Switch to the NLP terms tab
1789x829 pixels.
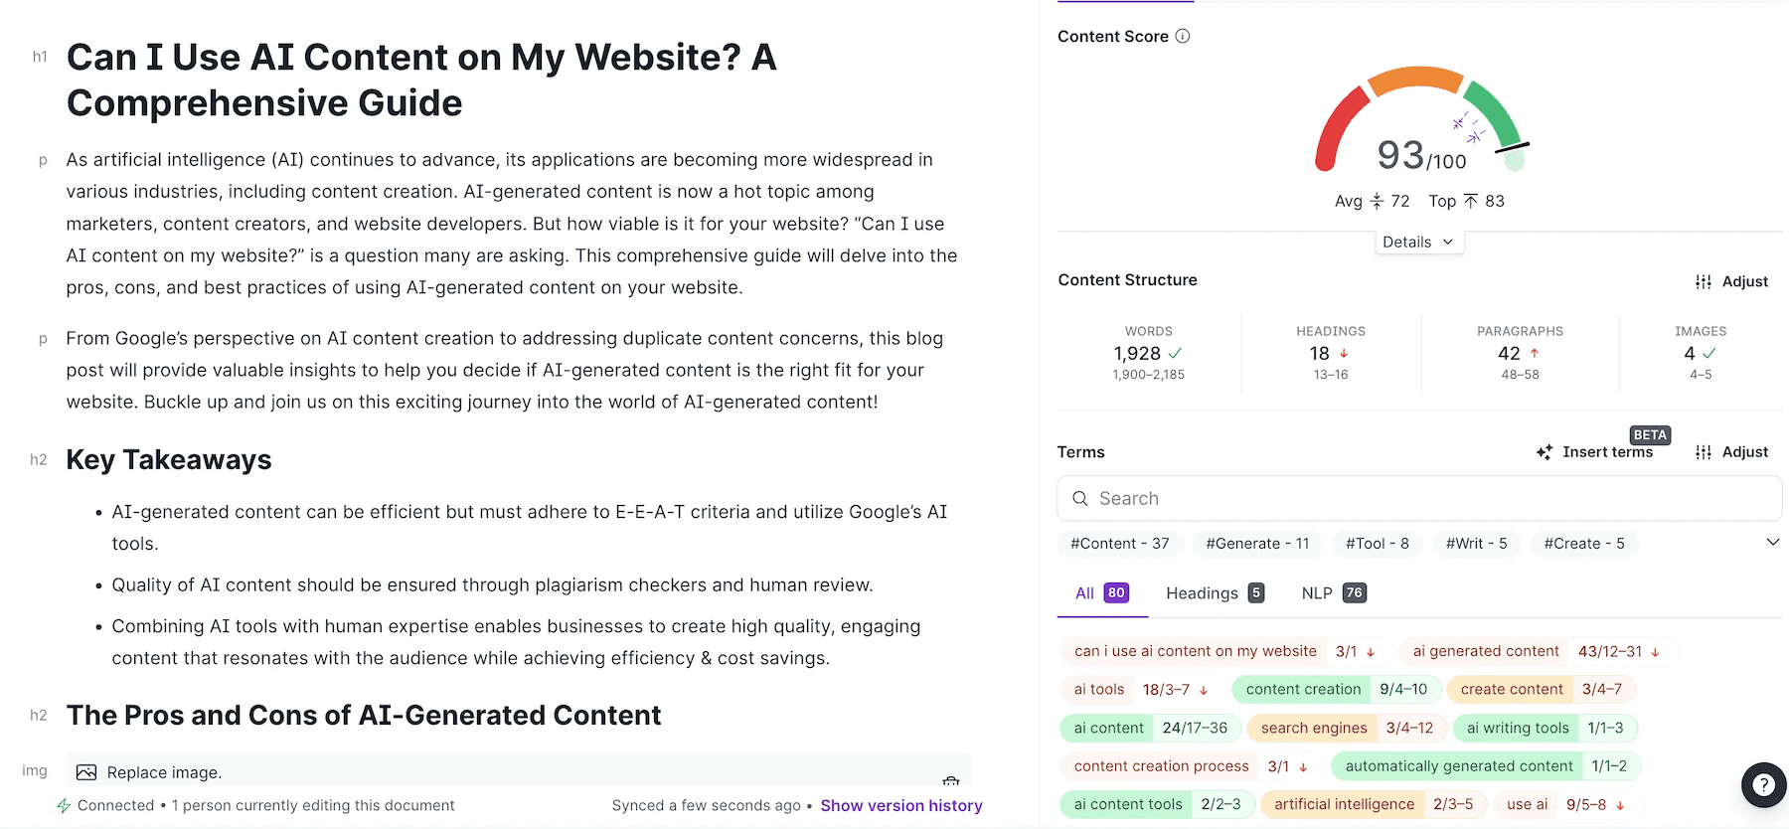pyautogui.click(x=1318, y=592)
